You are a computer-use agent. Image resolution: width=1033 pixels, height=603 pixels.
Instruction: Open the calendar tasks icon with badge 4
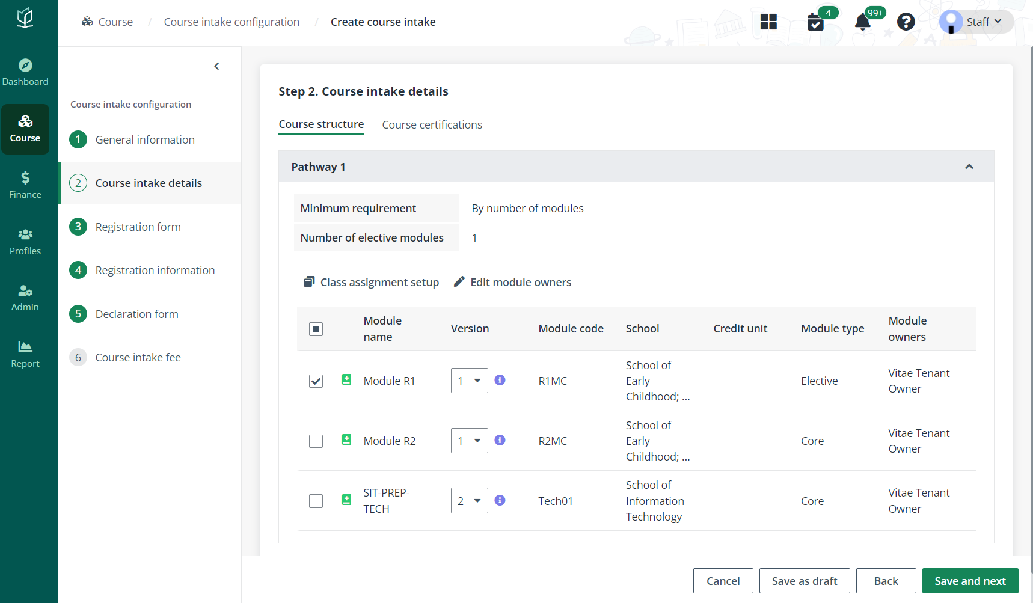815,22
